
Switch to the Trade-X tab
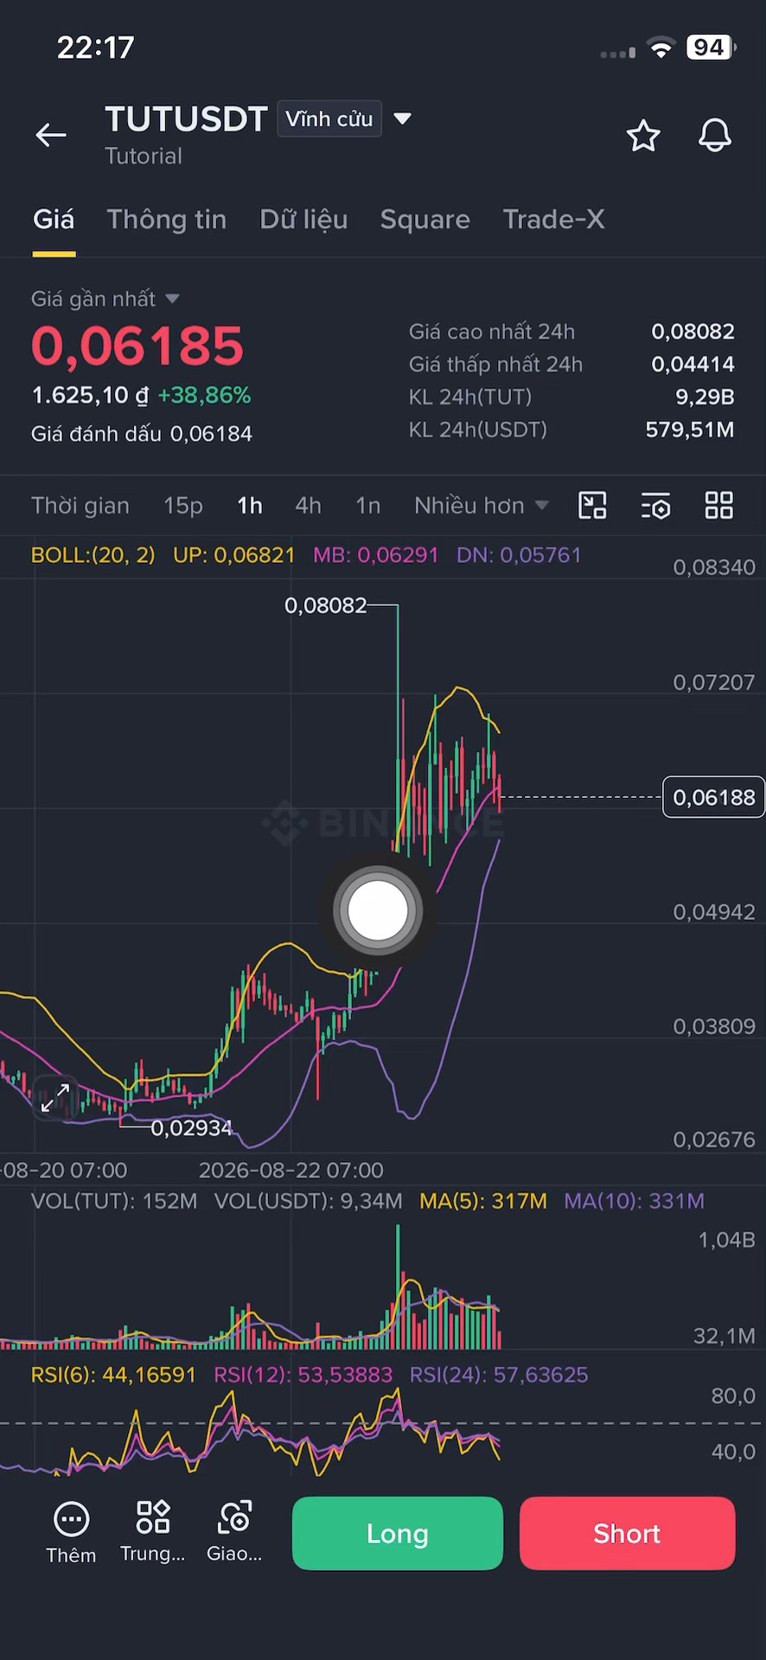[x=554, y=220]
